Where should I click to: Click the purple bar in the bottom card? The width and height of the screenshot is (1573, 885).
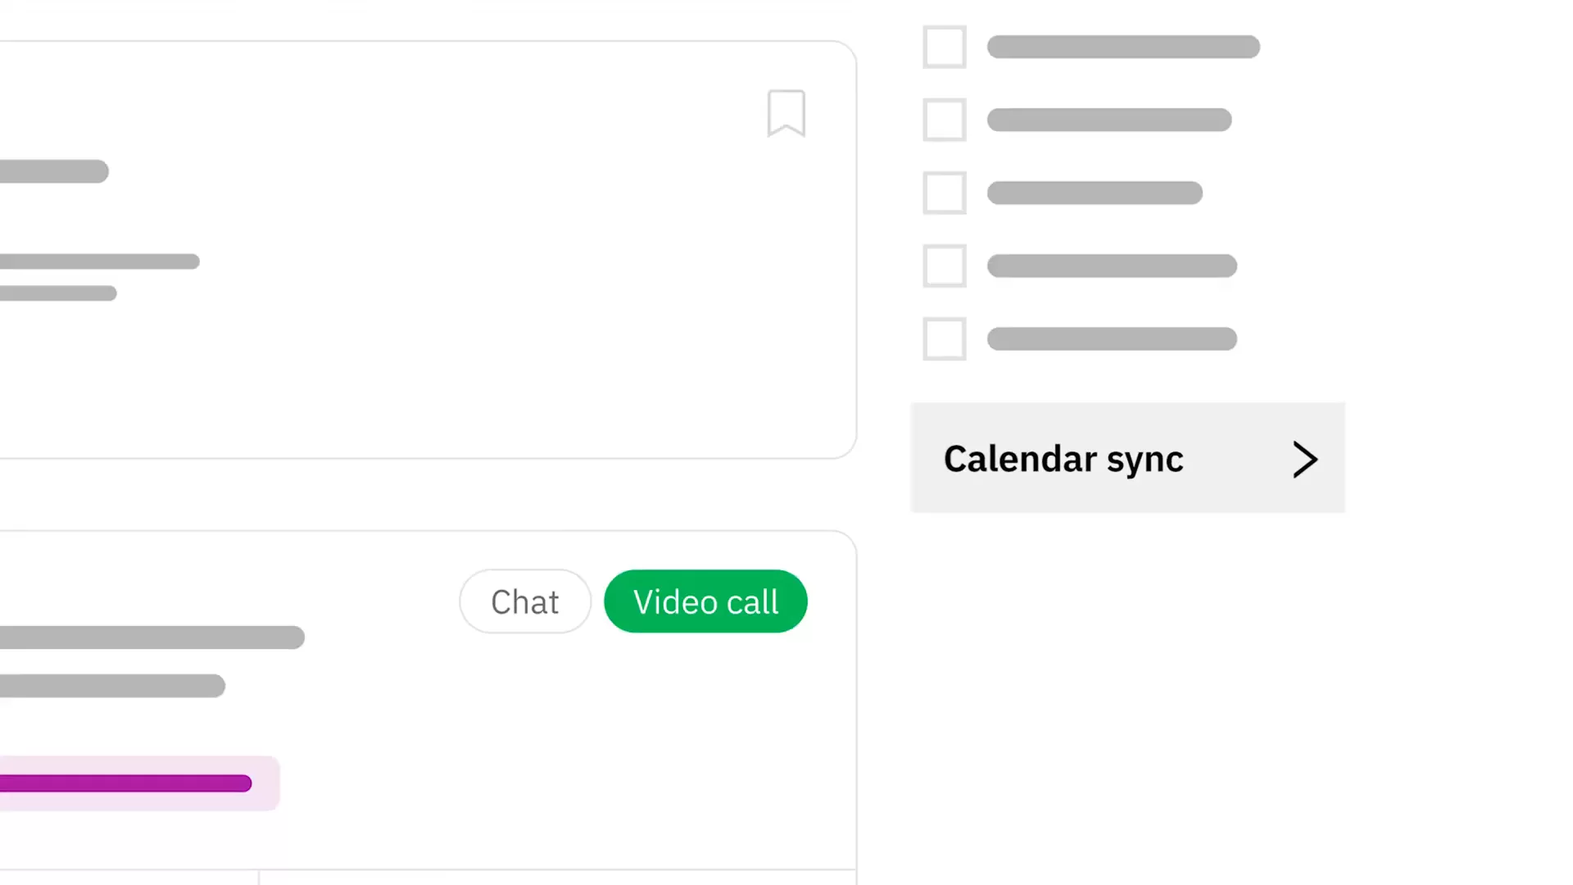pyautogui.click(x=123, y=783)
